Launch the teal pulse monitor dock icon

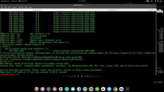[67, 89]
